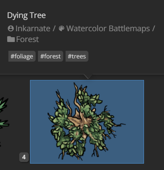
Task: Filter by the #foliage tag
Action: pos(22,56)
